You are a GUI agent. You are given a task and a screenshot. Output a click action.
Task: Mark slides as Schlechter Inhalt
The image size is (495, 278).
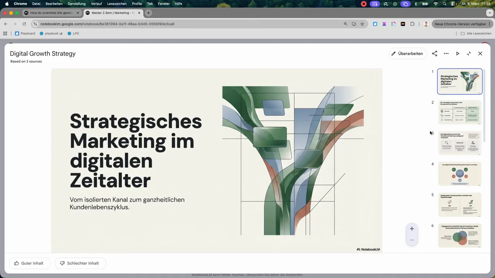coord(80,263)
